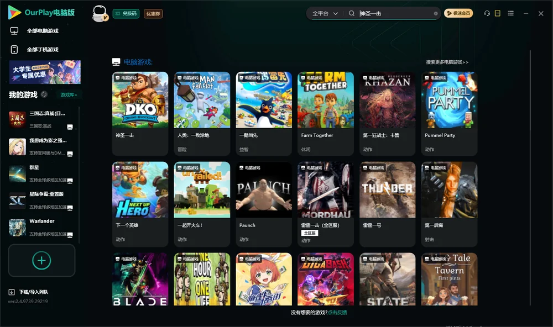Click the search magnifier icon
This screenshot has height=327, width=553.
[x=351, y=13]
